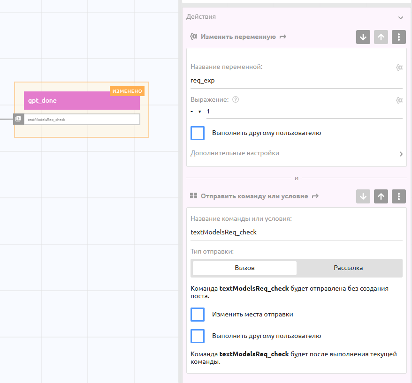
Task: Select the gpt_done node header
Action: (x=82, y=100)
